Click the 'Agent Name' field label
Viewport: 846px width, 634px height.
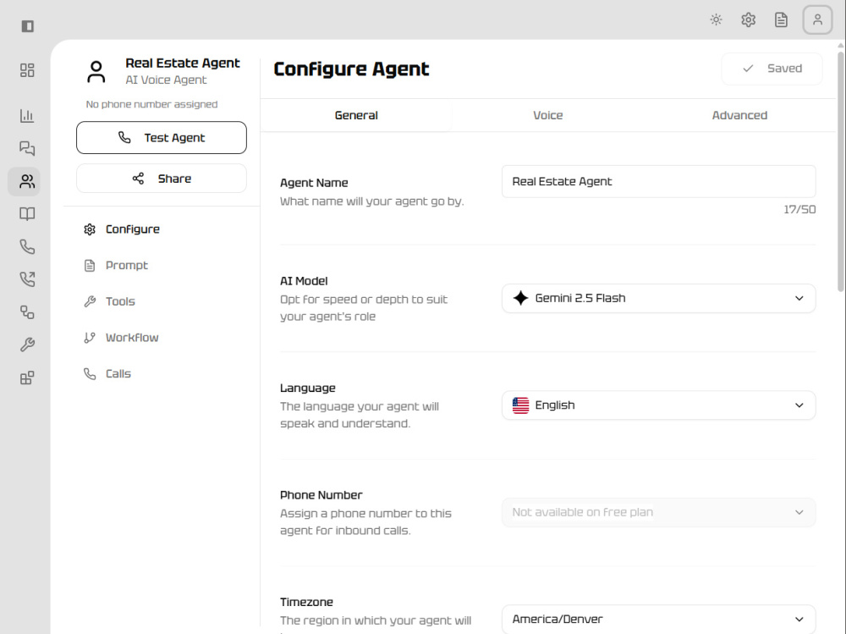(314, 183)
